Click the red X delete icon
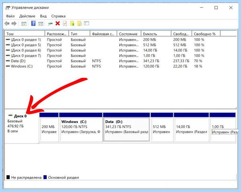 pyautogui.click(x=57, y=24)
